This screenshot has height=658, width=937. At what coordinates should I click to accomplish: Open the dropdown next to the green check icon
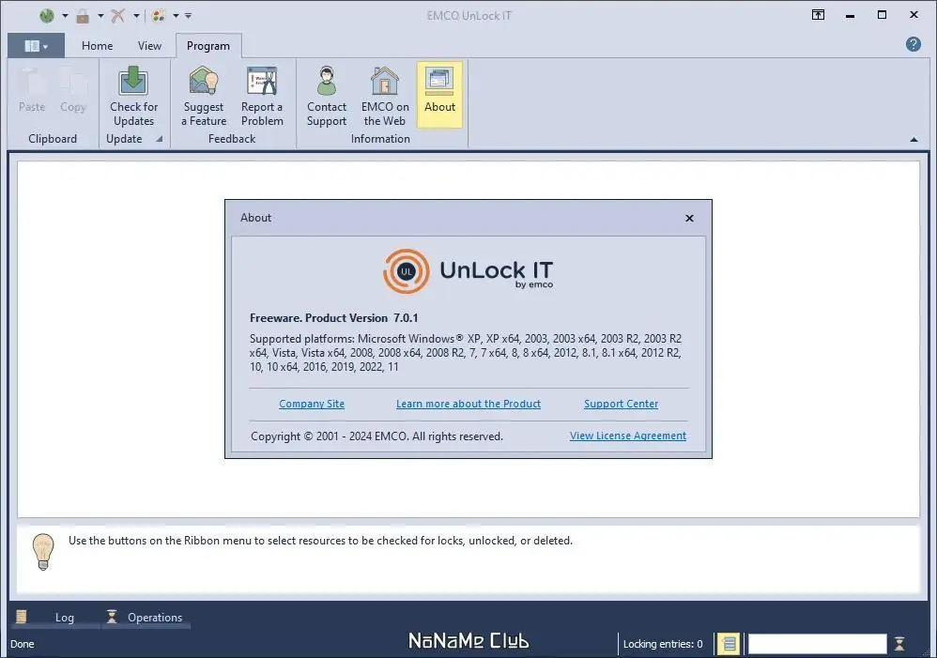[x=65, y=16]
